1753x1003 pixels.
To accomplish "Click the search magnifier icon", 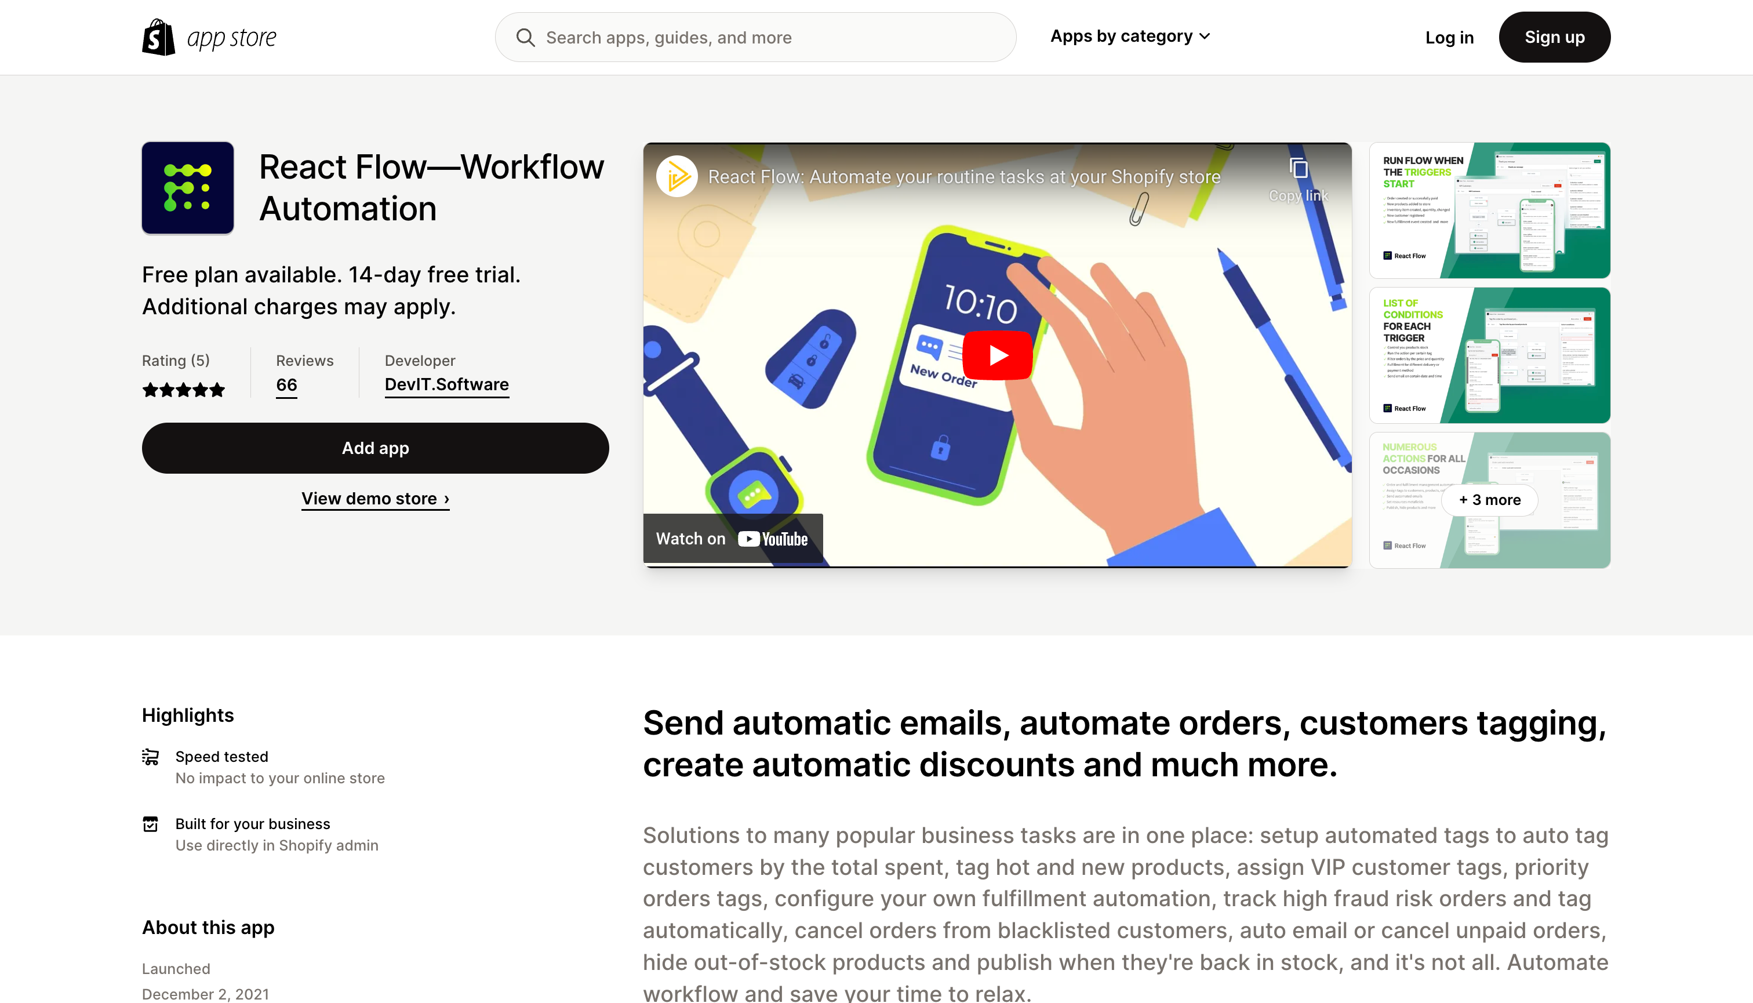I will pyautogui.click(x=526, y=37).
